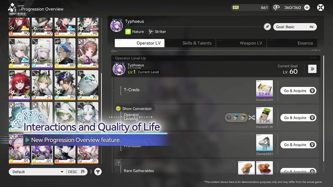
Task: Pin Typhoeus with the pin icon
Action: pyautogui.click(x=267, y=27)
